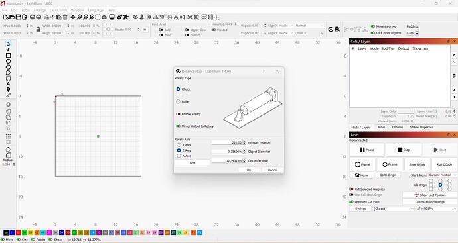Select the Pan/move view cross-arrows icon
458x243 pixels.
click(73, 17)
